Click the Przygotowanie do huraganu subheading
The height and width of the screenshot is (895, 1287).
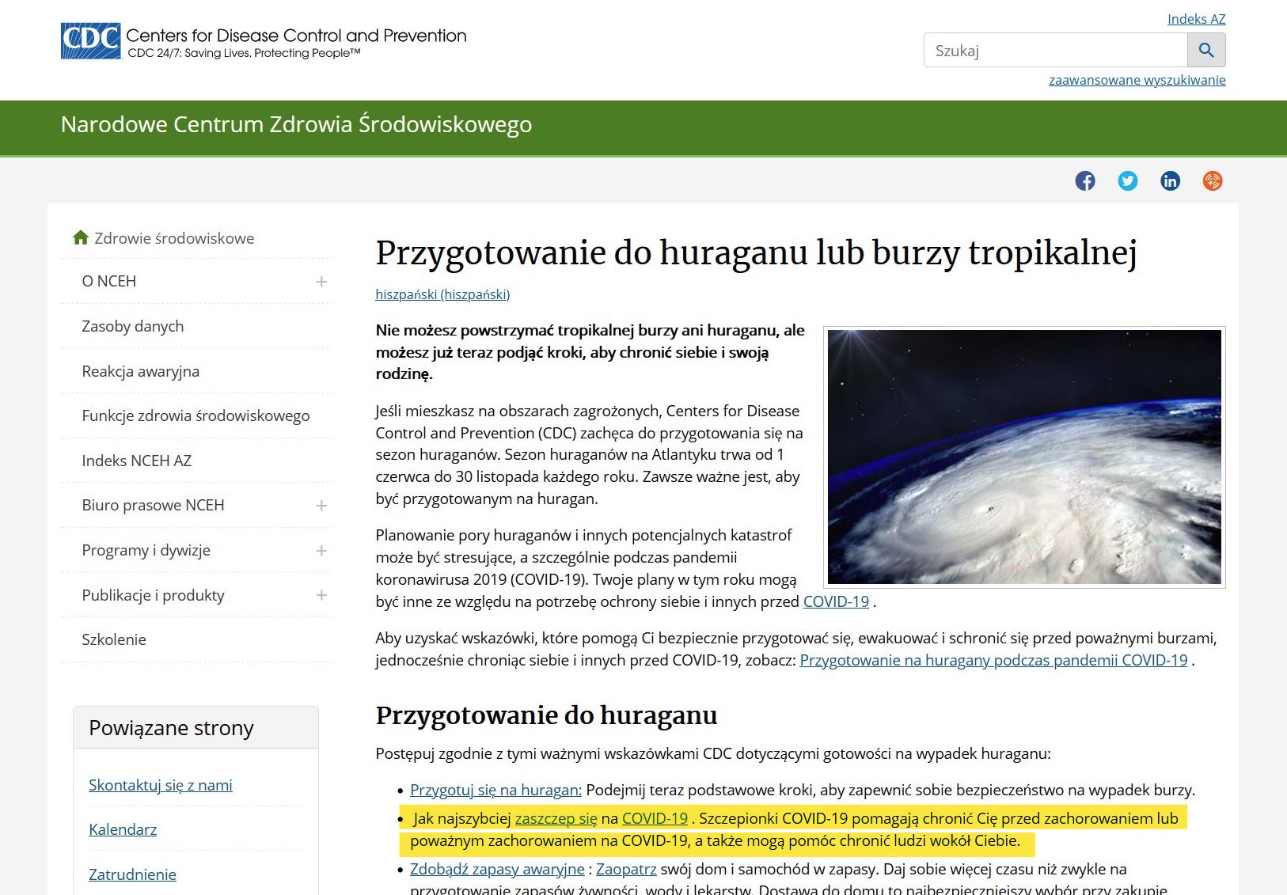point(546,715)
